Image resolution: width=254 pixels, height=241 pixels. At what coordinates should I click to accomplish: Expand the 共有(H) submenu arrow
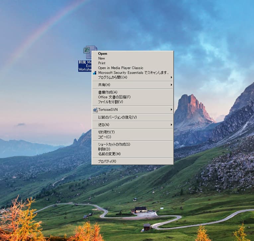click(x=171, y=85)
